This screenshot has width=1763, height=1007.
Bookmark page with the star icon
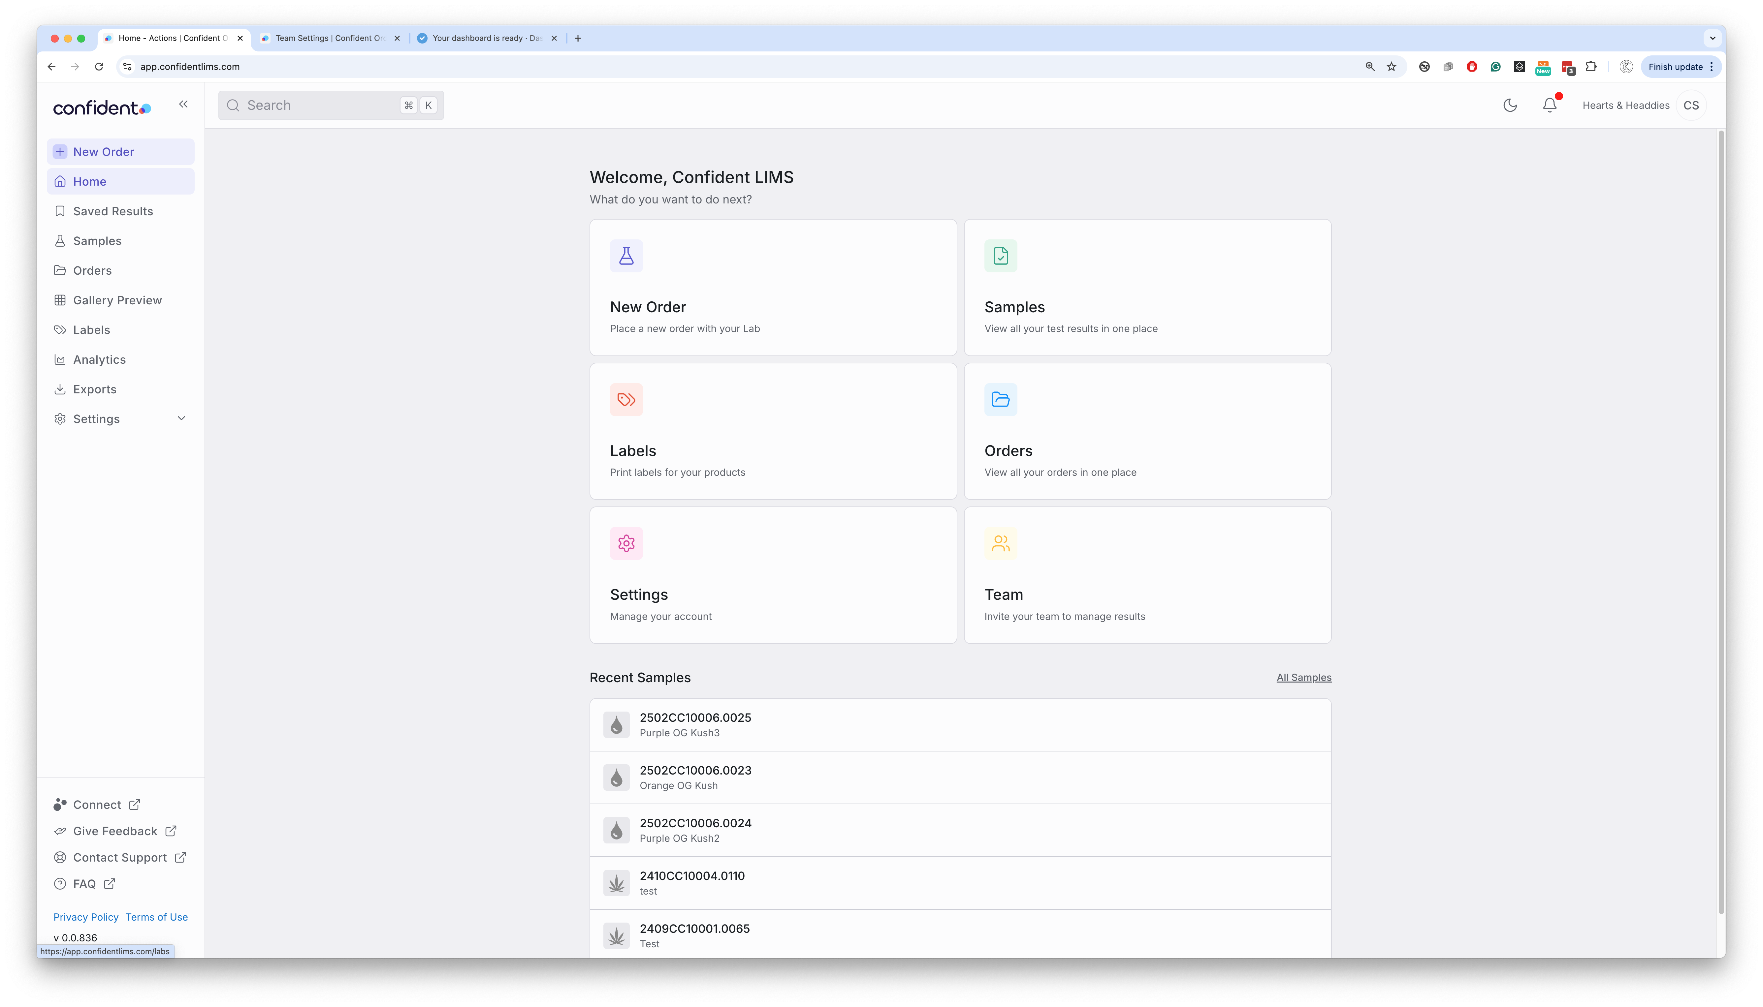click(x=1391, y=66)
